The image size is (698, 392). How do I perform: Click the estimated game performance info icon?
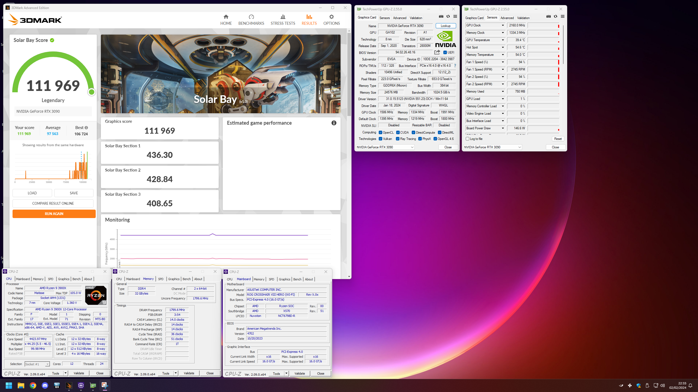coord(334,123)
